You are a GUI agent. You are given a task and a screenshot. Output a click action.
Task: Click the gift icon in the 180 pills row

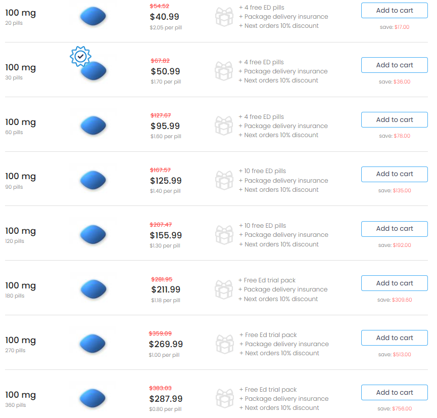pyautogui.click(x=224, y=289)
